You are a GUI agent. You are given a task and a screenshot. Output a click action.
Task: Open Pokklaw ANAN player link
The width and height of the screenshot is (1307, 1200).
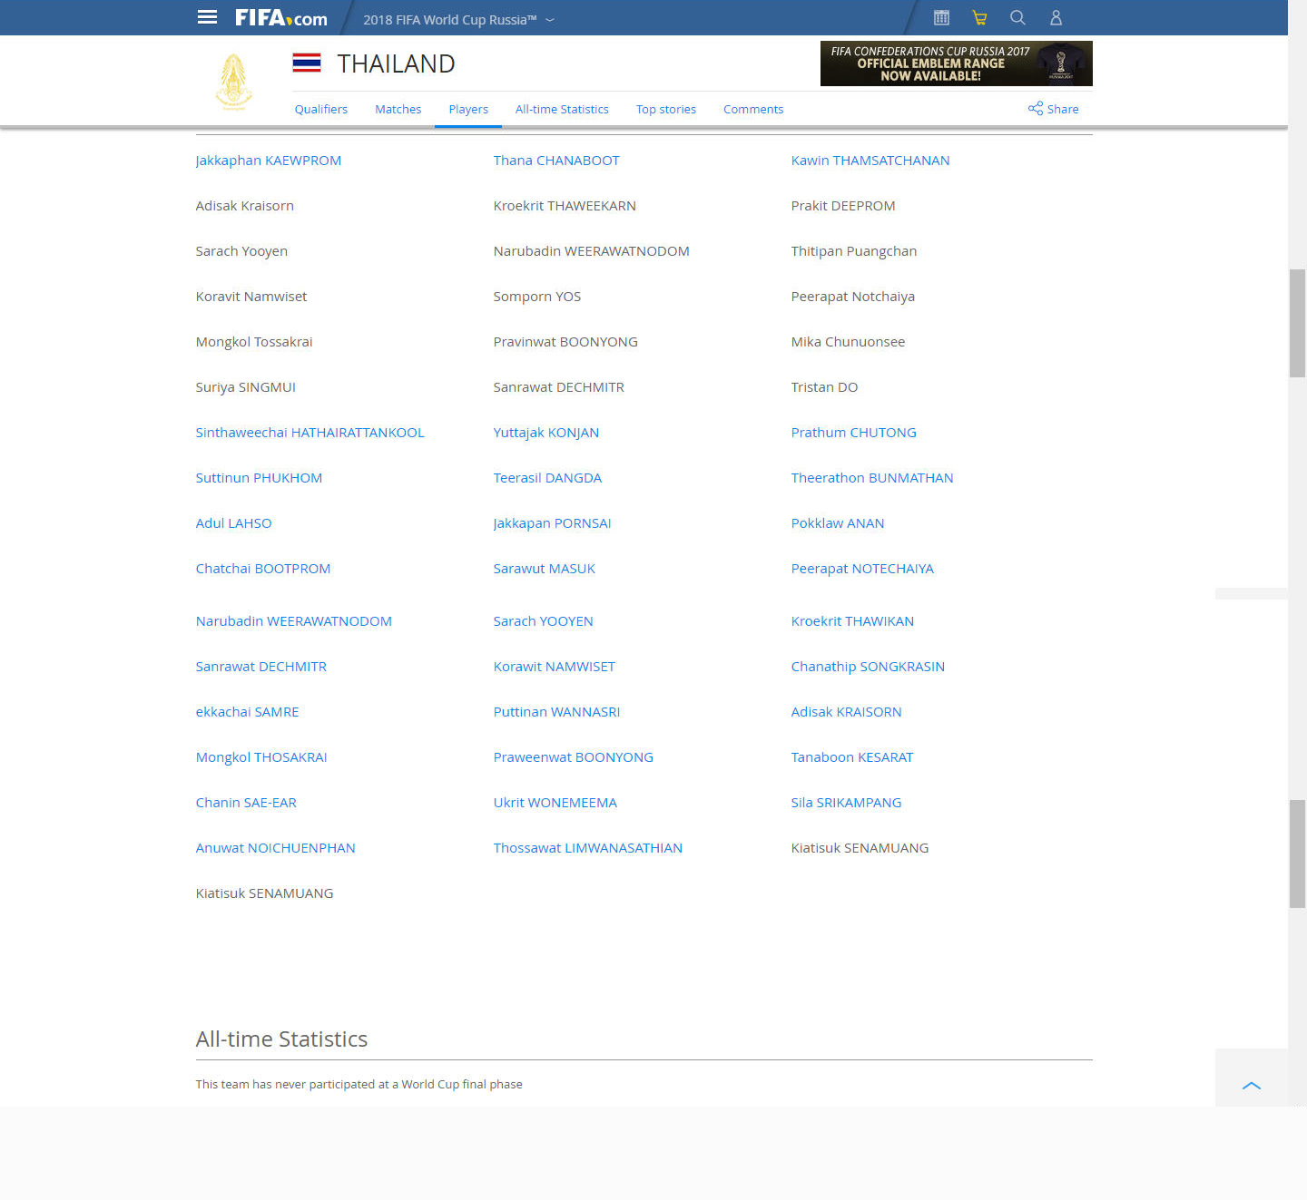click(x=838, y=523)
